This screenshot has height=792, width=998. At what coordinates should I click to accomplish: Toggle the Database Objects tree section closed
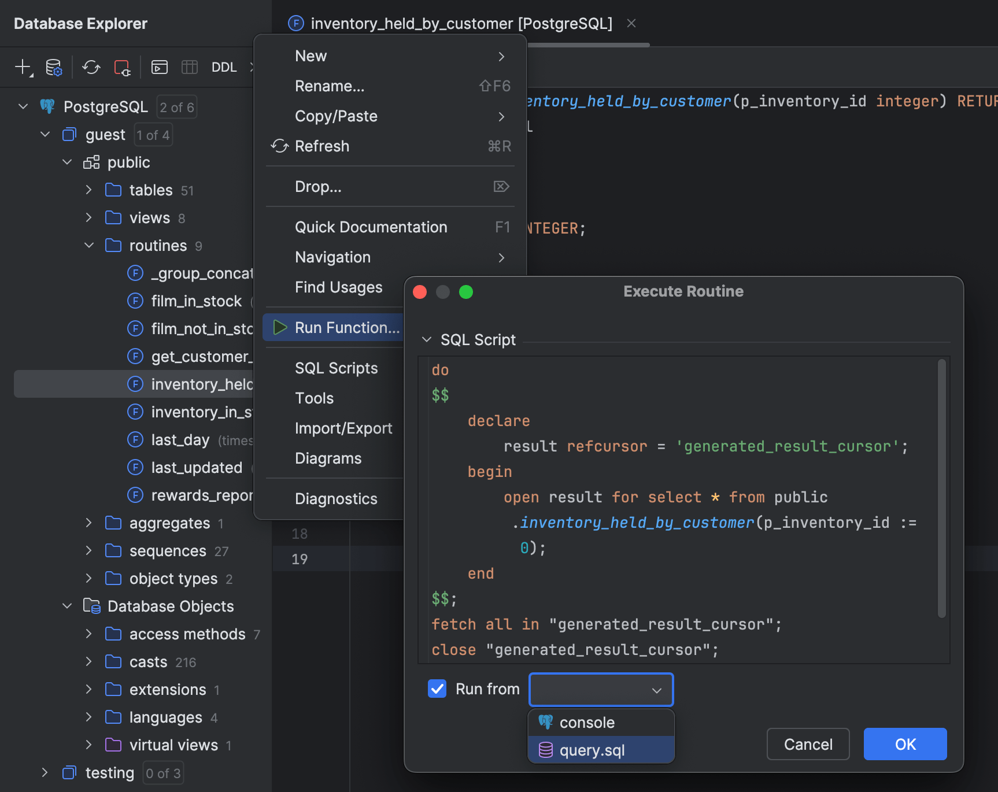click(66, 606)
